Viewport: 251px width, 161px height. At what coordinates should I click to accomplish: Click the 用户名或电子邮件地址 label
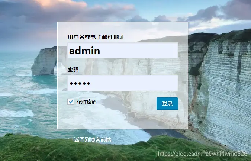96,37
